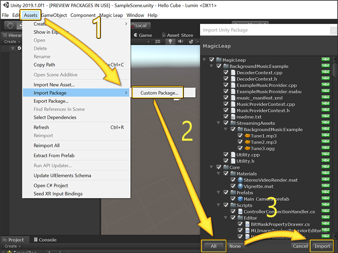
Task: Choose Import Package menu entry
Action: [x=77, y=93]
